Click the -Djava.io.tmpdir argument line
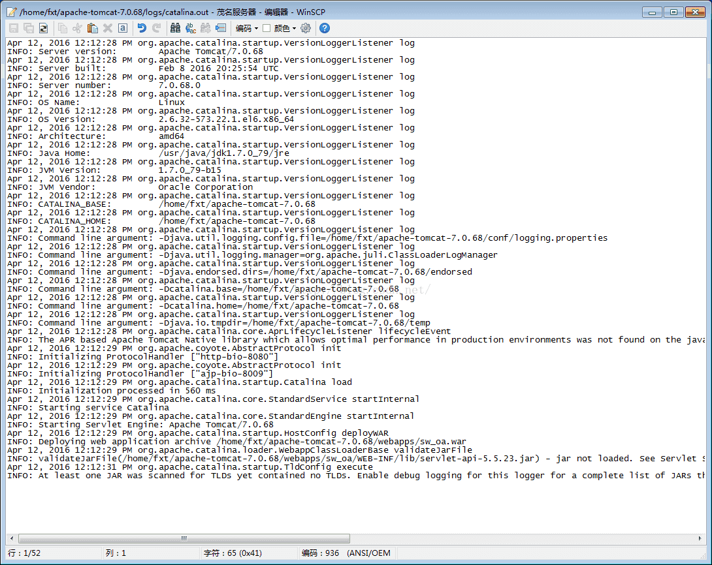The width and height of the screenshot is (712, 565). click(x=219, y=323)
